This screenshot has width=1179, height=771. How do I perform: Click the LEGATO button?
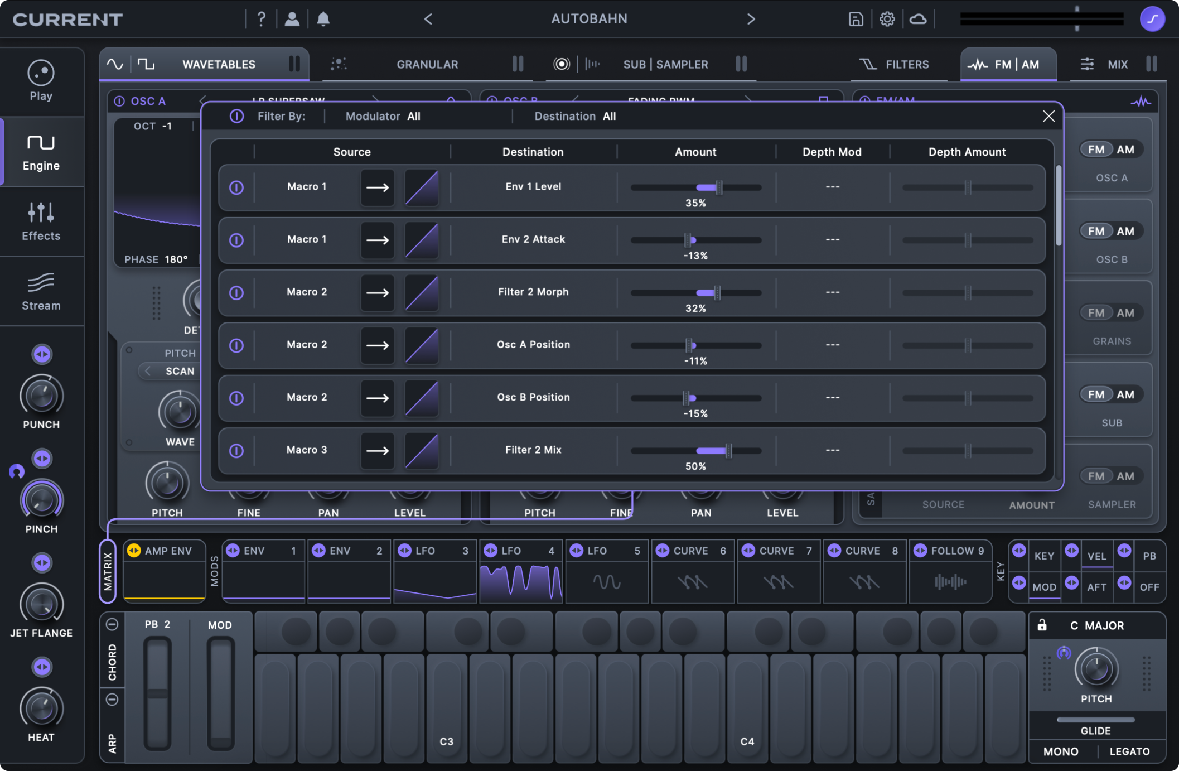1129,751
